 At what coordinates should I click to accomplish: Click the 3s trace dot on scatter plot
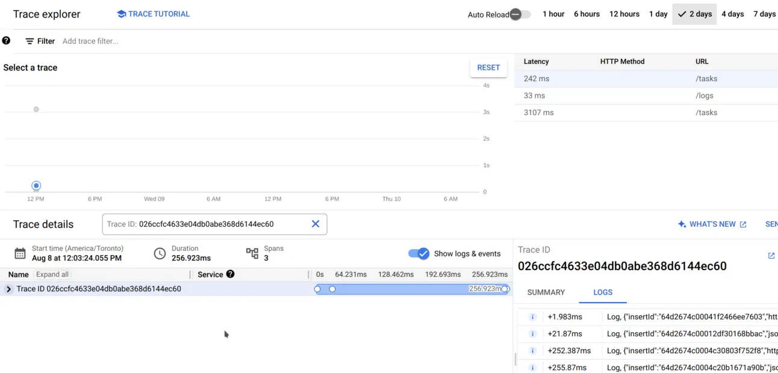pos(36,109)
